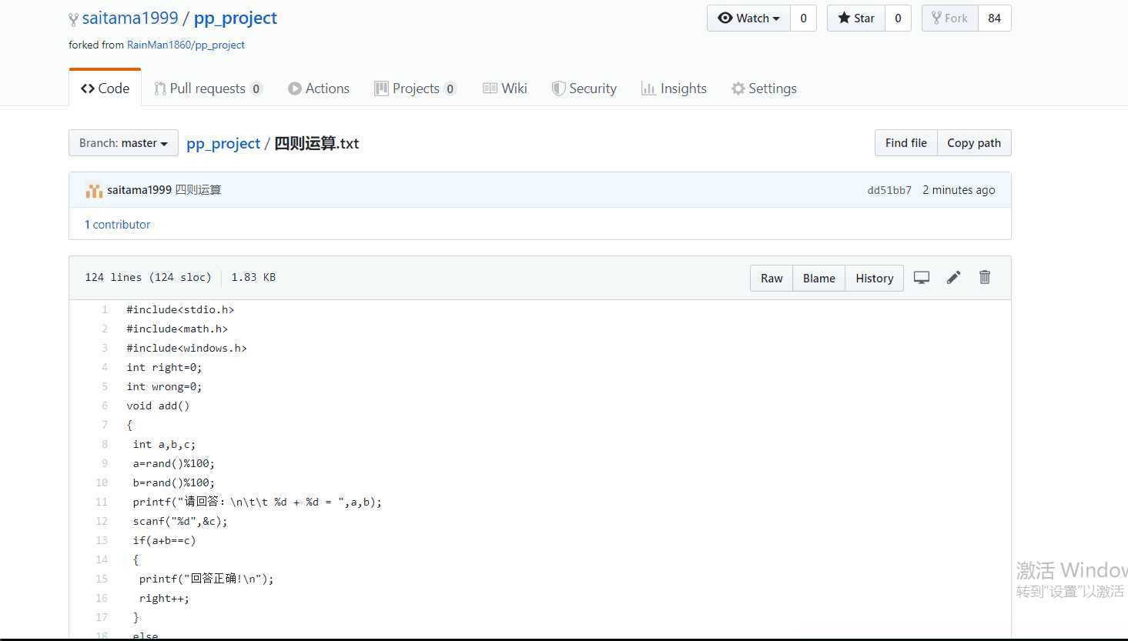Click code line void add()
This screenshot has height=641, width=1128.
pos(158,406)
